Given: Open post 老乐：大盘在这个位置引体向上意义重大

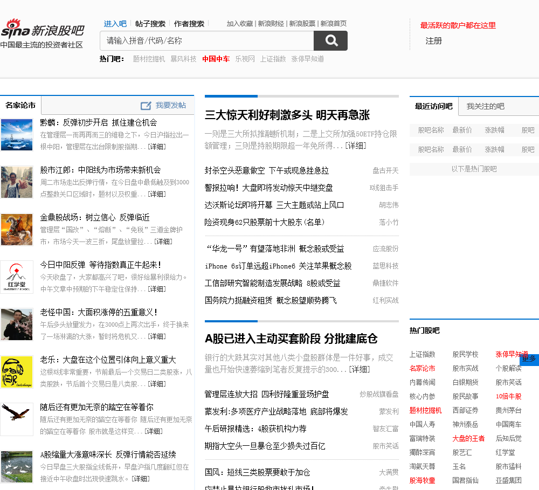Looking at the screenshot, I should pyautogui.click(x=108, y=360).
